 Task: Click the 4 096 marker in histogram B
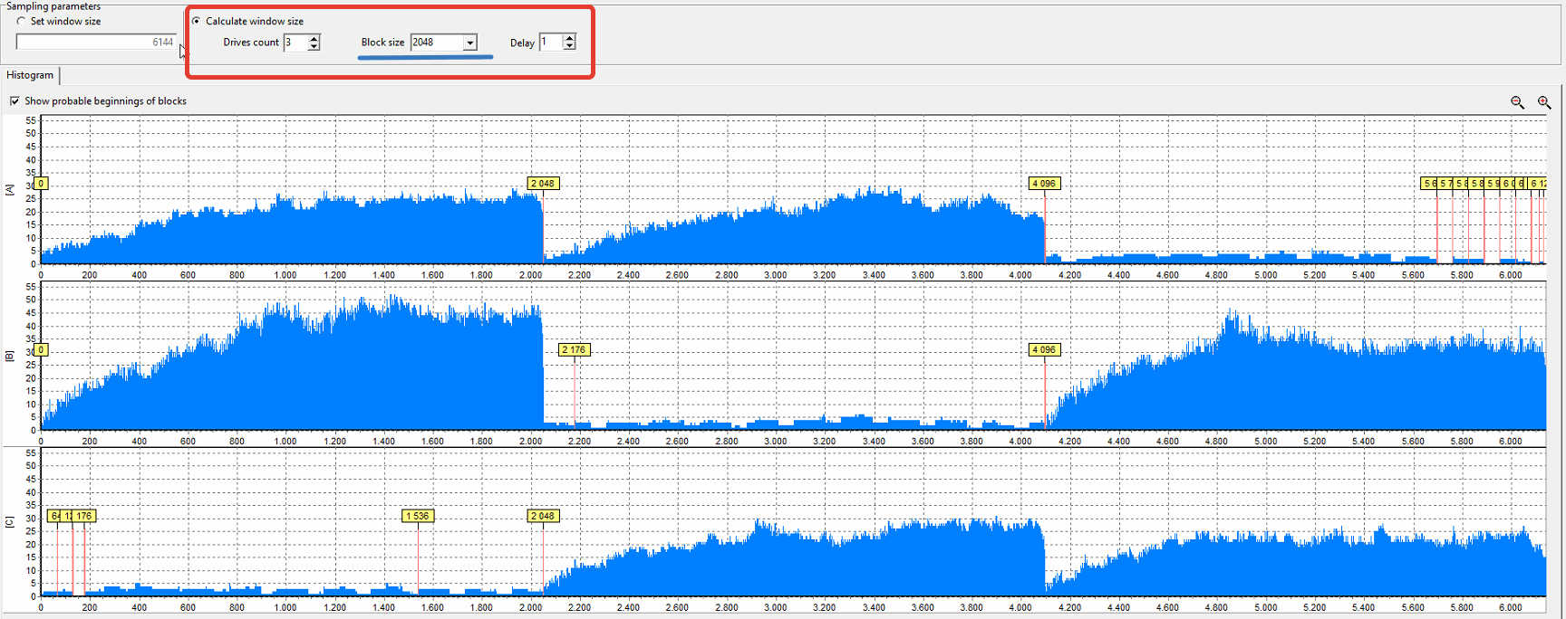(1044, 350)
